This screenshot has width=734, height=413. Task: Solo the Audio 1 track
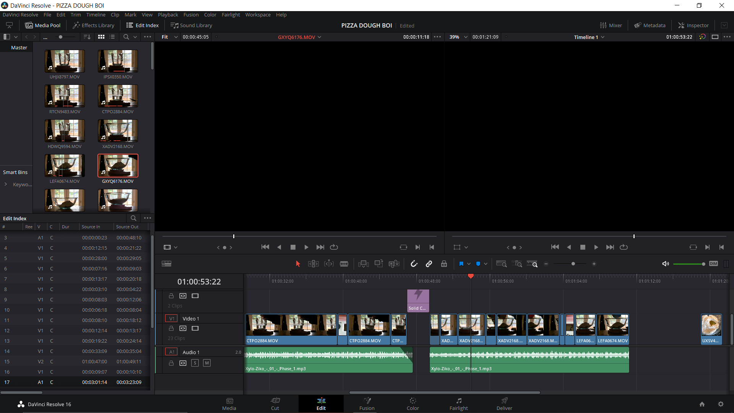[195, 363]
